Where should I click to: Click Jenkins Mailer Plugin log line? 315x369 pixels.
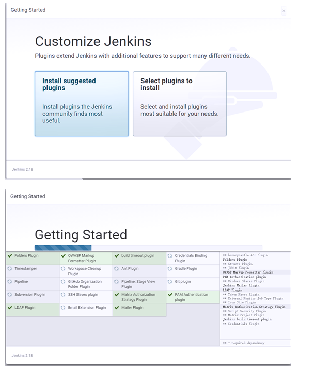(x=241, y=285)
